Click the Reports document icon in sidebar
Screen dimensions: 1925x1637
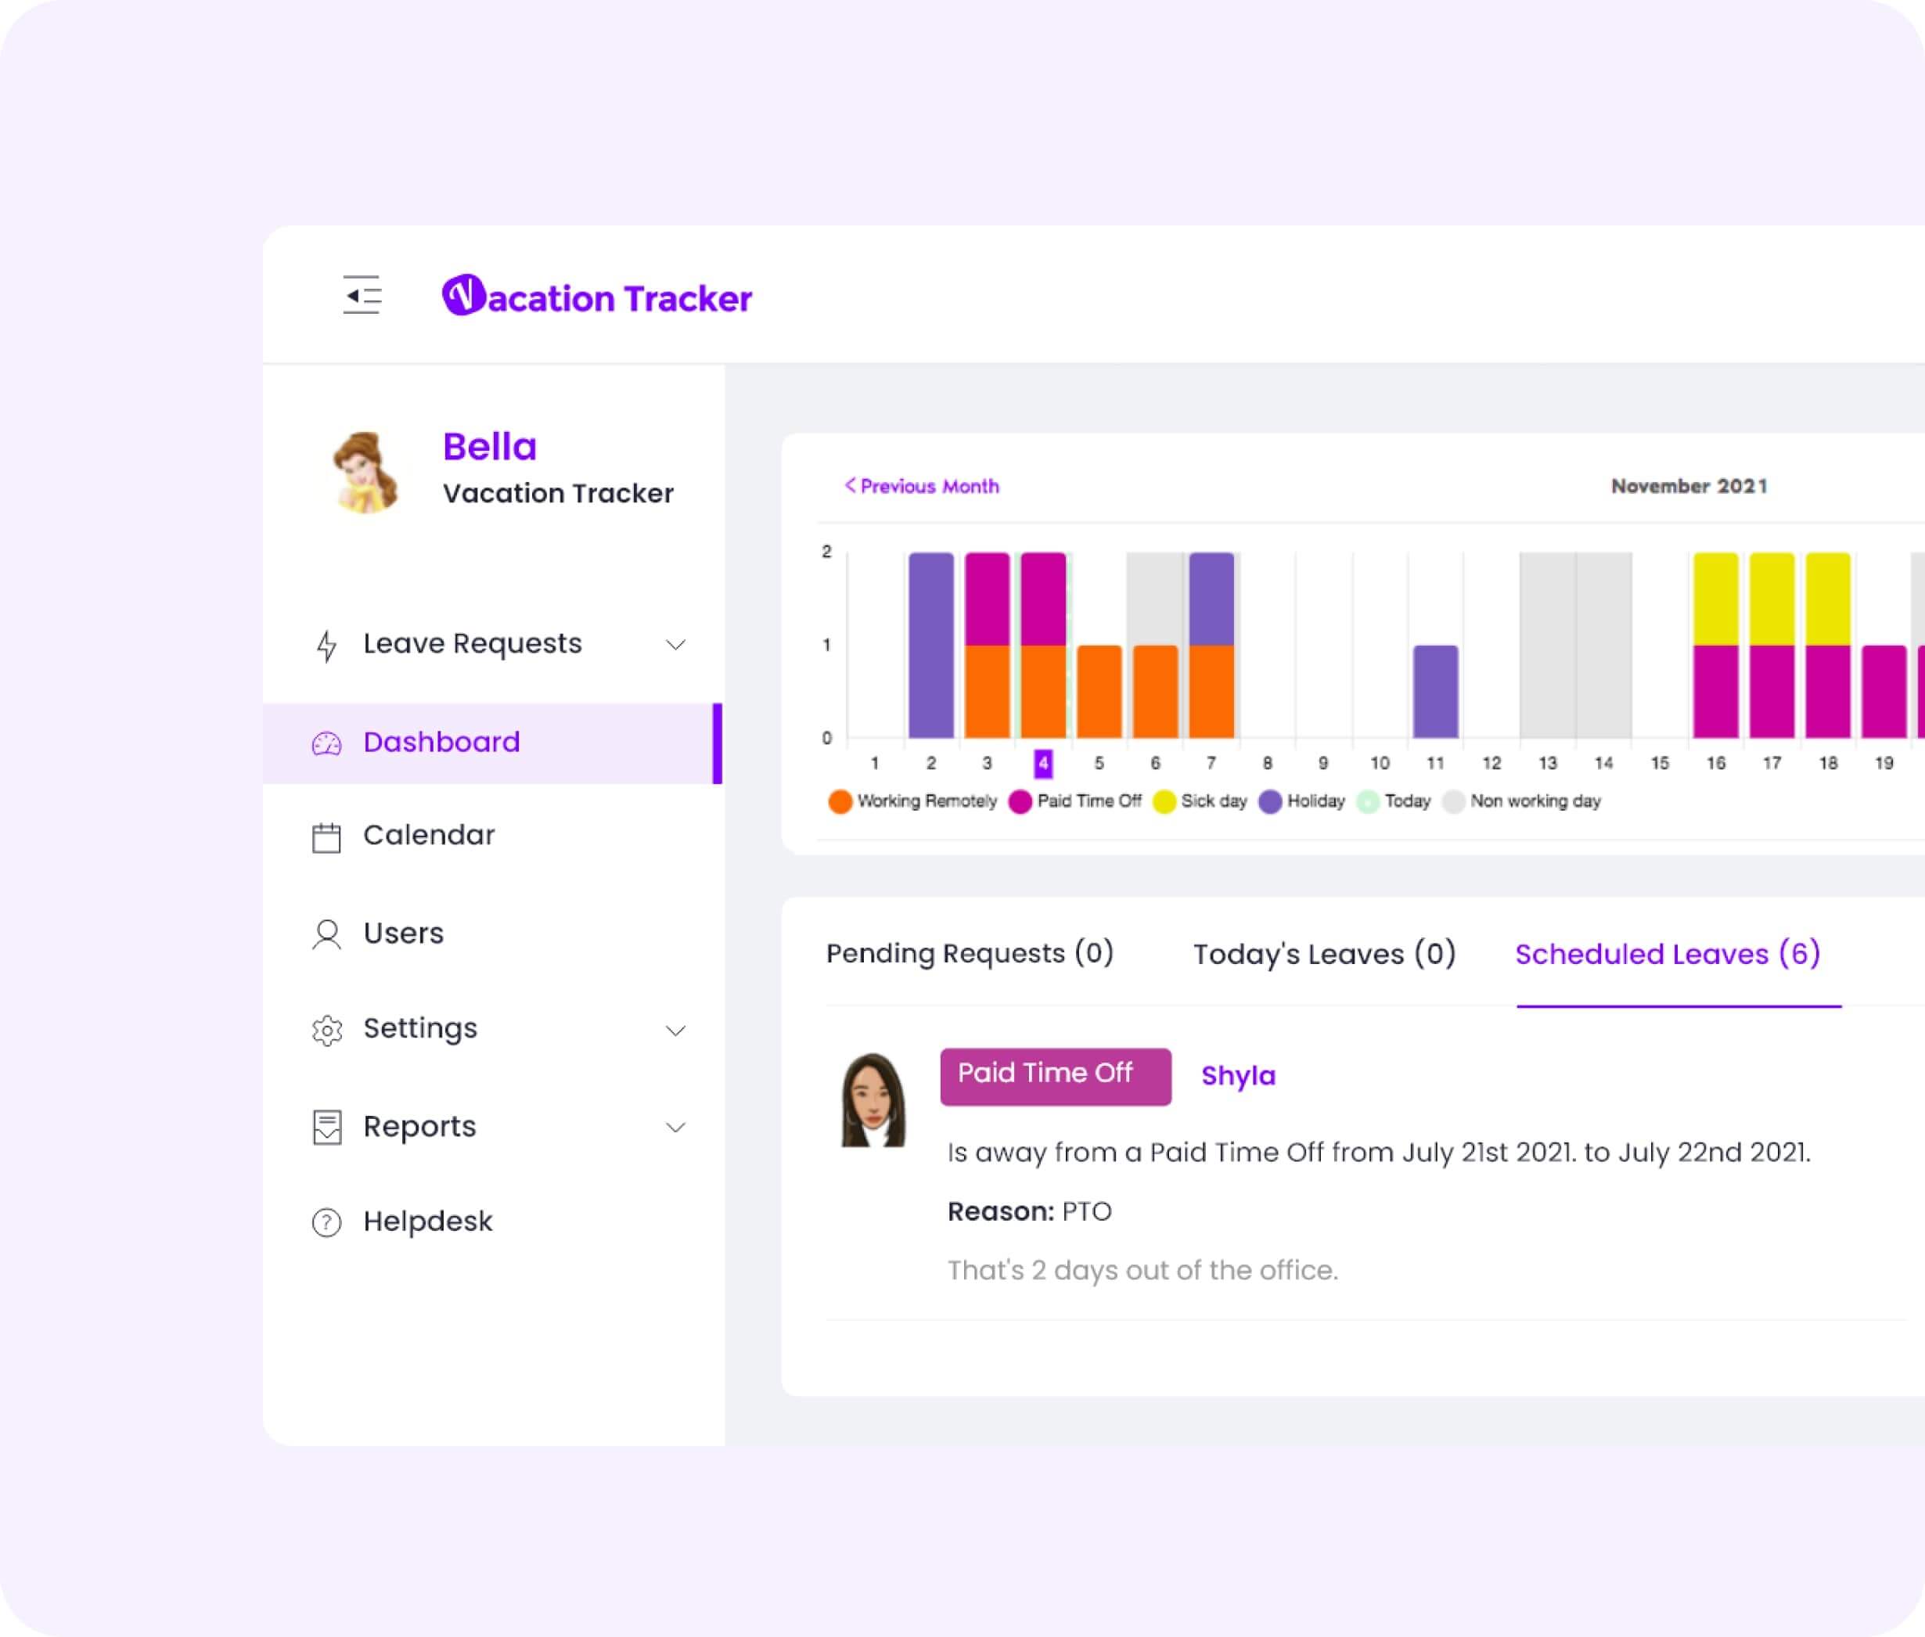point(325,1125)
